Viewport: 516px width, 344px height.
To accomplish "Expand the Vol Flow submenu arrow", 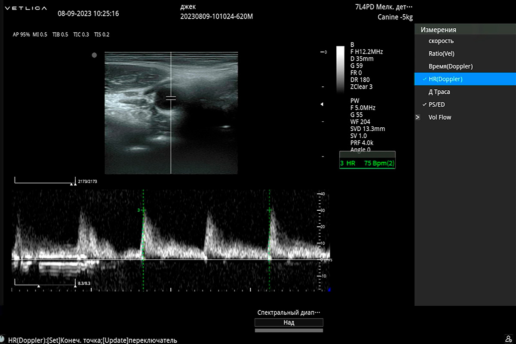I will 418,117.
